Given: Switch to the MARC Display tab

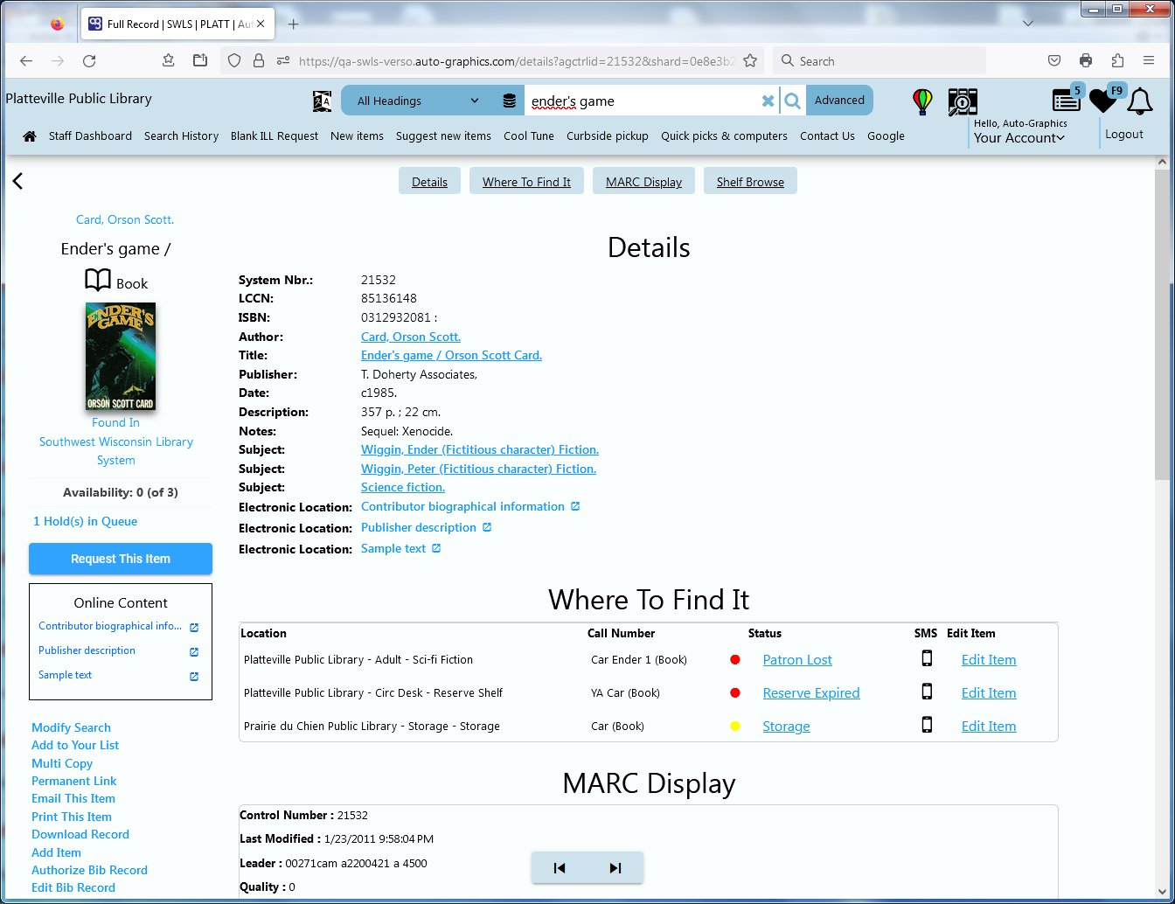Looking at the screenshot, I should 643,182.
